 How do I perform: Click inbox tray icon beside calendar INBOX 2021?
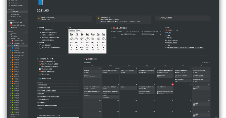[87, 59]
